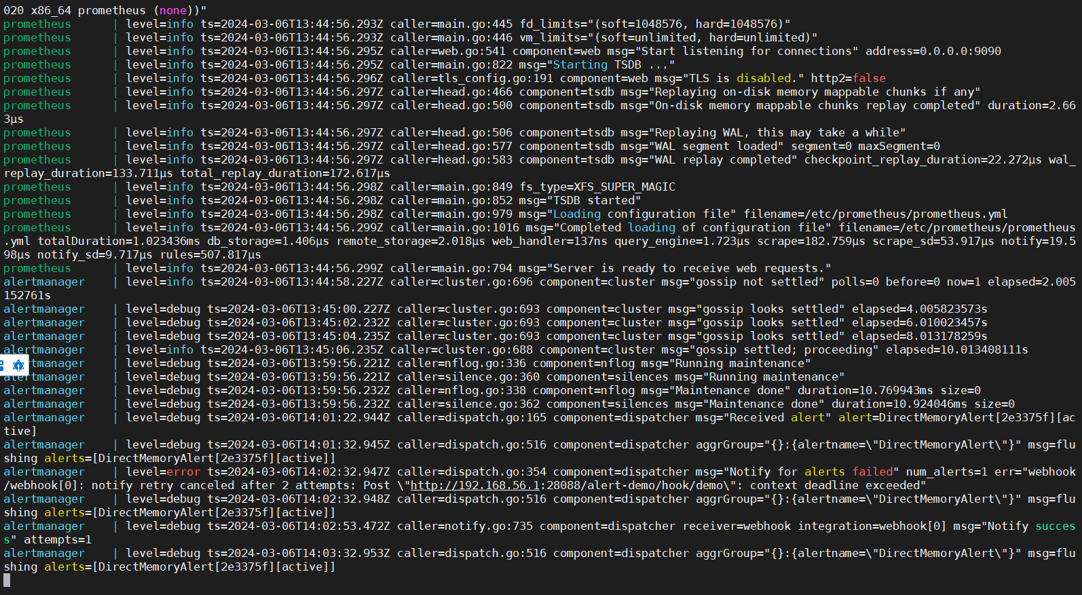Screen dimensions: 1082x595
Task: Click the text "caller=head.go:577"
Action: (451, 146)
